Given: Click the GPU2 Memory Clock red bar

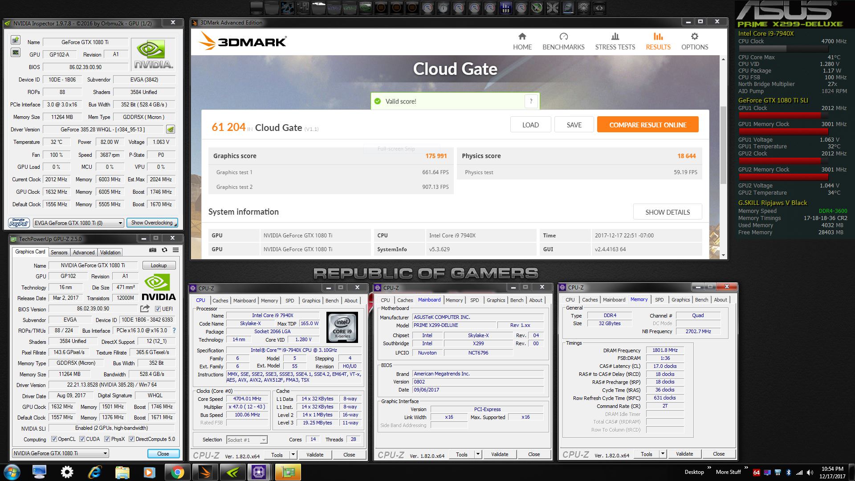Looking at the screenshot, I should click(x=783, y=177).
